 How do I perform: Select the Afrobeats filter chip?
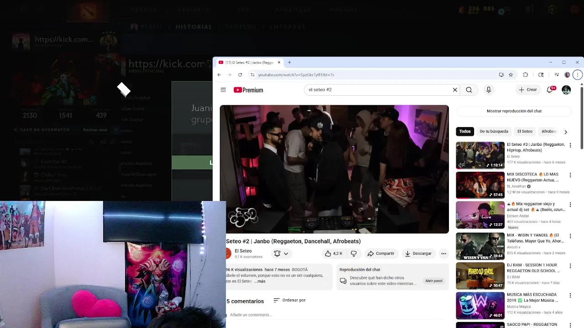coord(549,132)
